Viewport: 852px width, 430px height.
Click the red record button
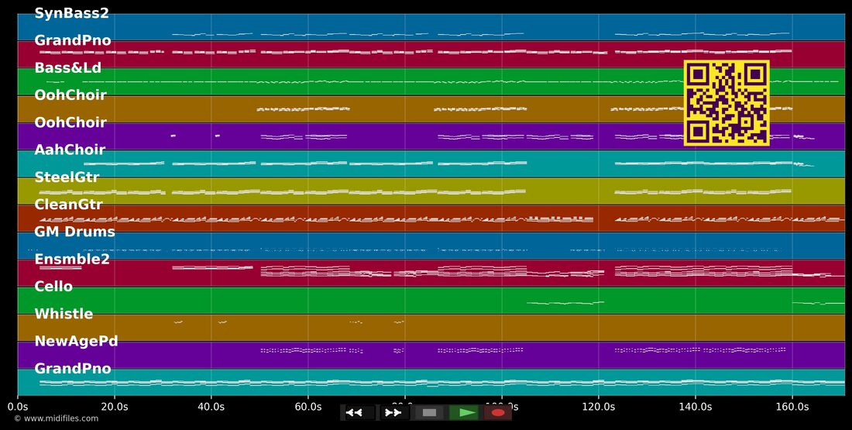point(498,413)
